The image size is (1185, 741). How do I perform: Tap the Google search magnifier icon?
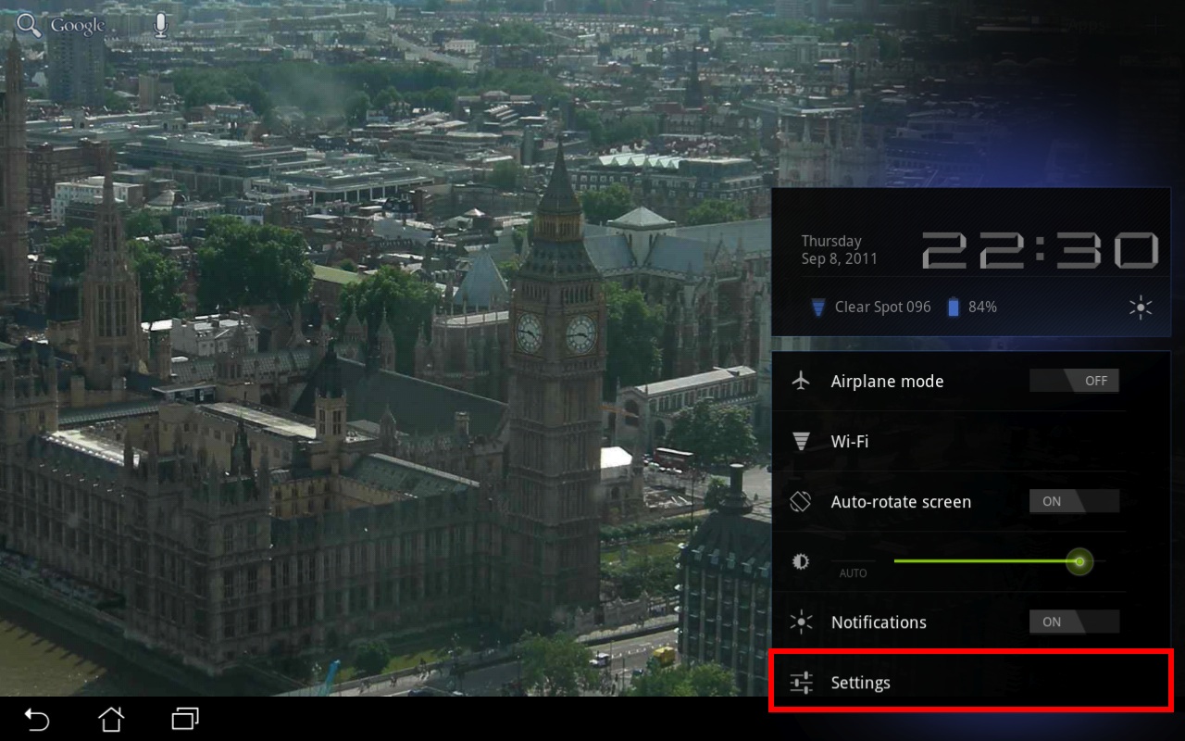[x=28, y=25]
